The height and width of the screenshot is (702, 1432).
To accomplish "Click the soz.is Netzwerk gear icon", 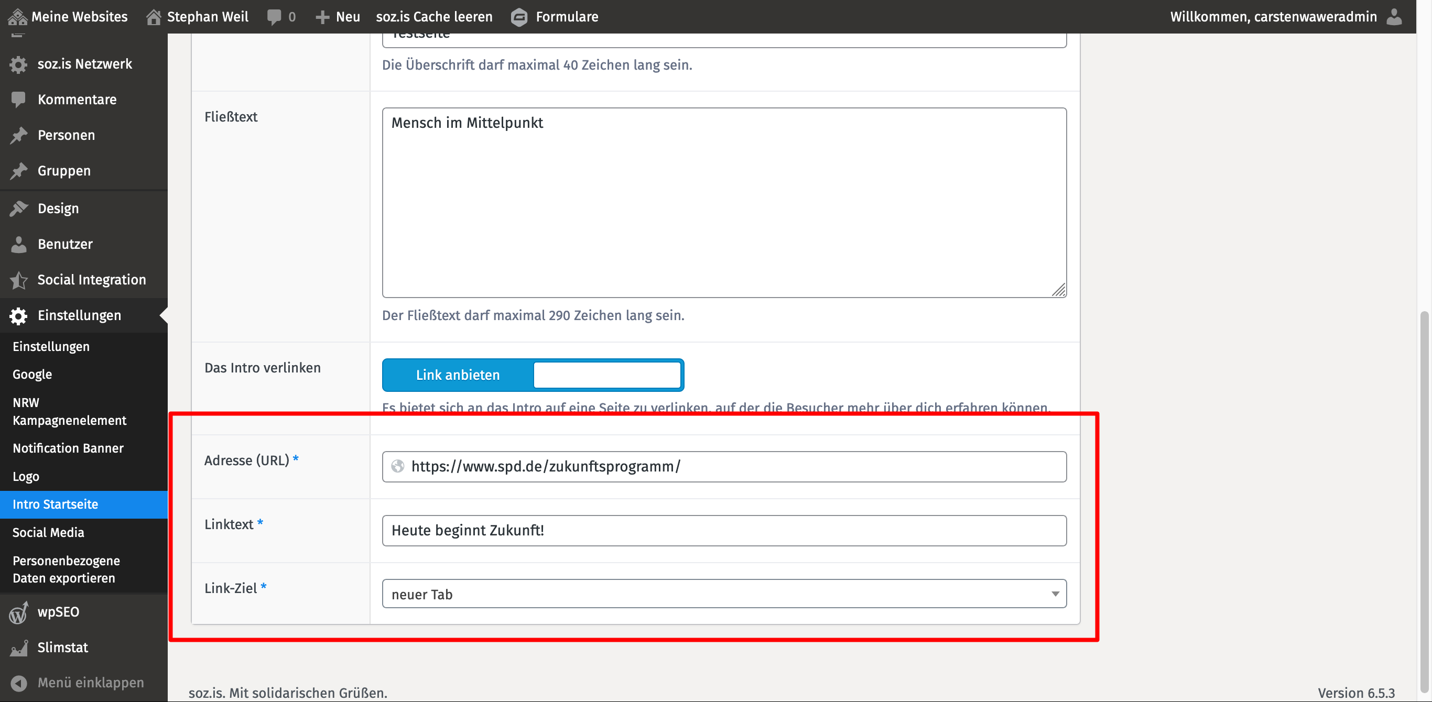I will click(x=18, y=64).
